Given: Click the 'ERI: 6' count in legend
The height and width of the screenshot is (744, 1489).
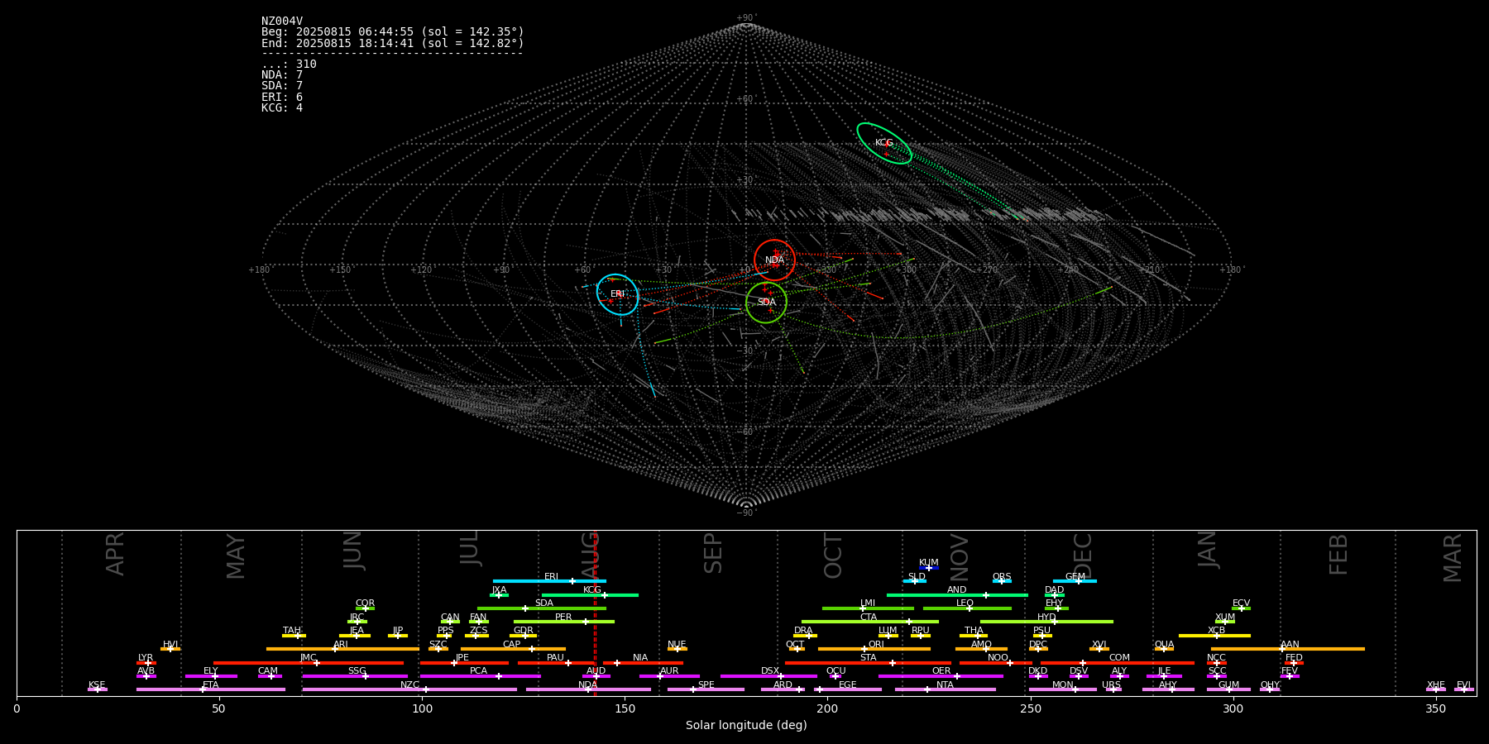Looking at the screenshot, I should tap(282, 98).
